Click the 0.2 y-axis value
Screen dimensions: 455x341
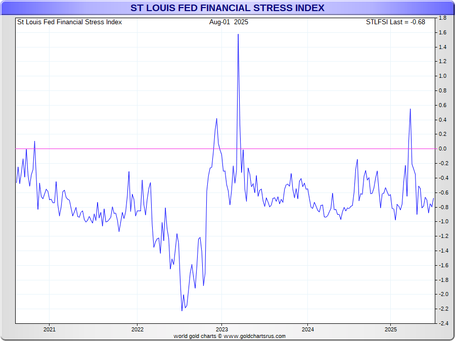pyautogui.click(x=443, y=134)
